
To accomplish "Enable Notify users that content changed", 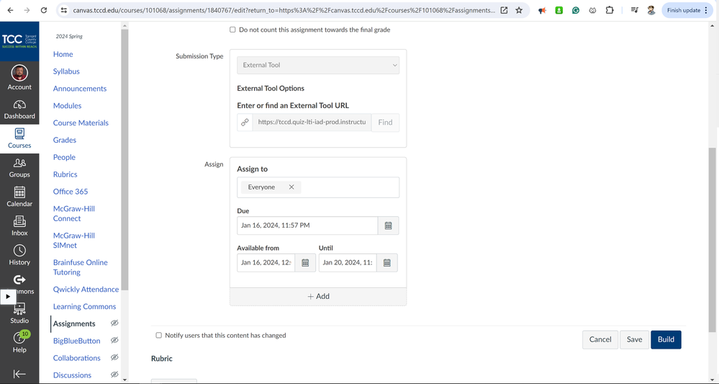I will point(159,336).
